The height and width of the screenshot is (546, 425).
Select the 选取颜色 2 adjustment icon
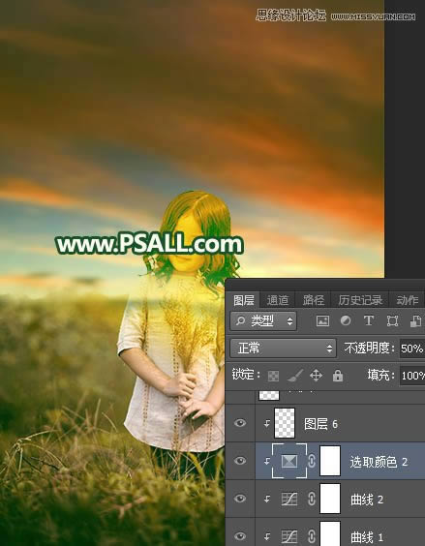click(x=289, y=461)
